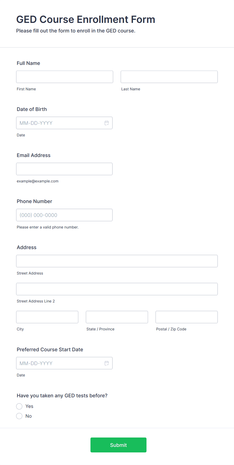Click the City input field
The height and width of the screenshot is (465, 234).
47,317
